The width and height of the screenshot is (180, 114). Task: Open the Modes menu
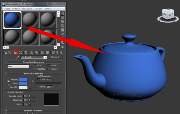coord(7,9)
